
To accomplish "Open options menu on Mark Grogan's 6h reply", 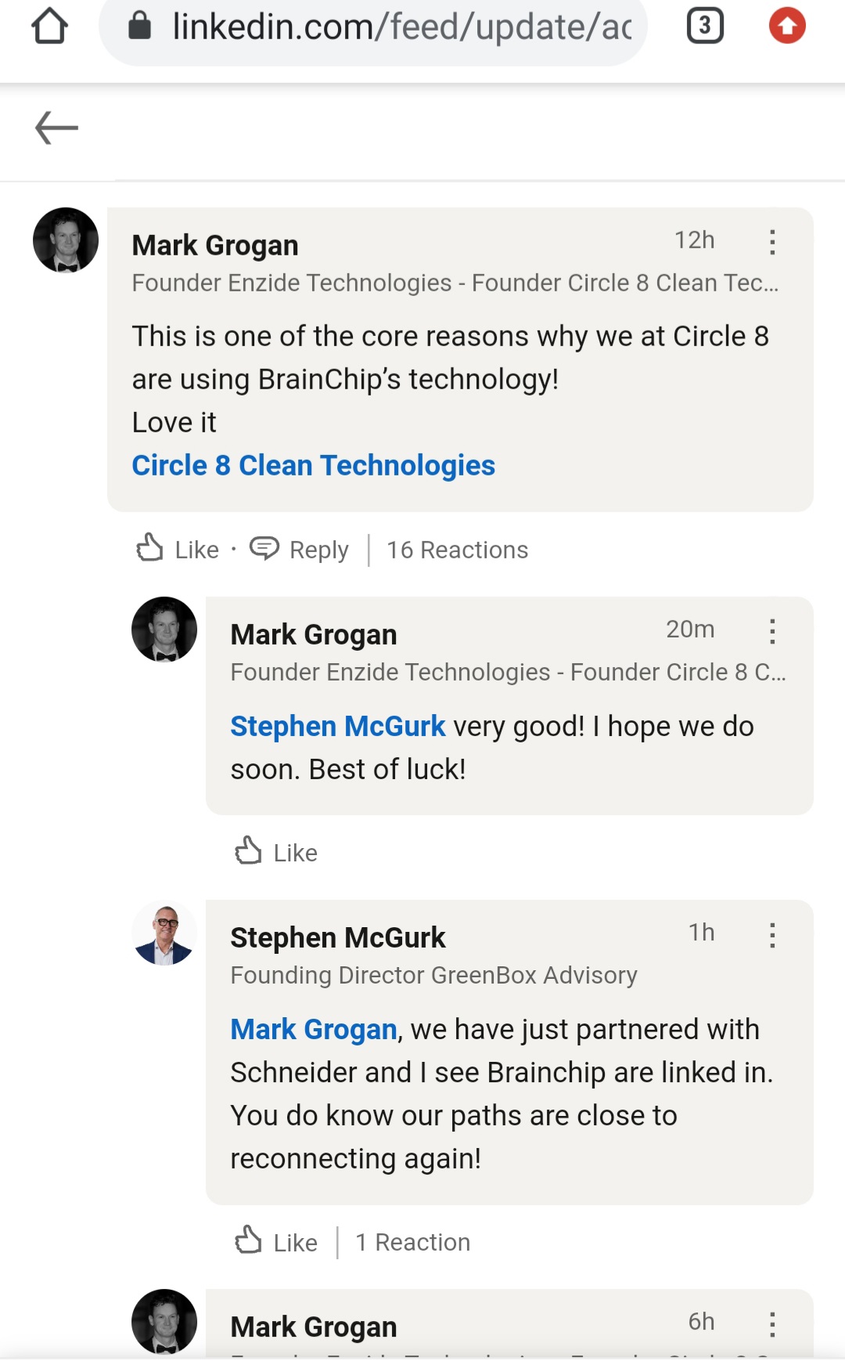I will pos(772,1324).
